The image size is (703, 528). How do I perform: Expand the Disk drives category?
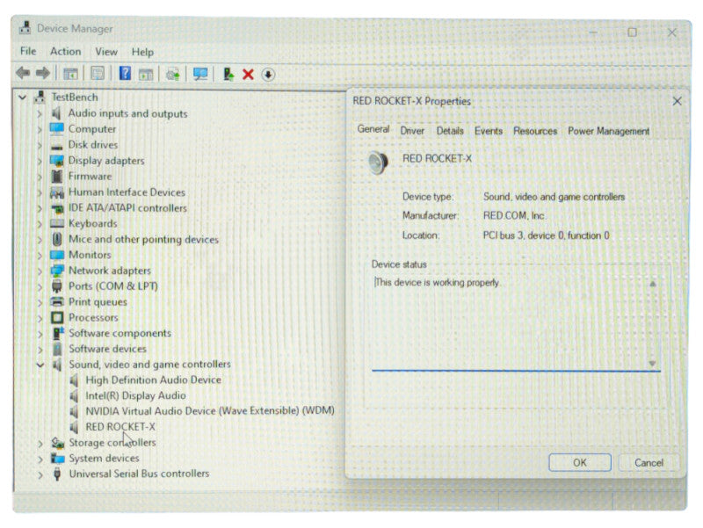[40, 145]
